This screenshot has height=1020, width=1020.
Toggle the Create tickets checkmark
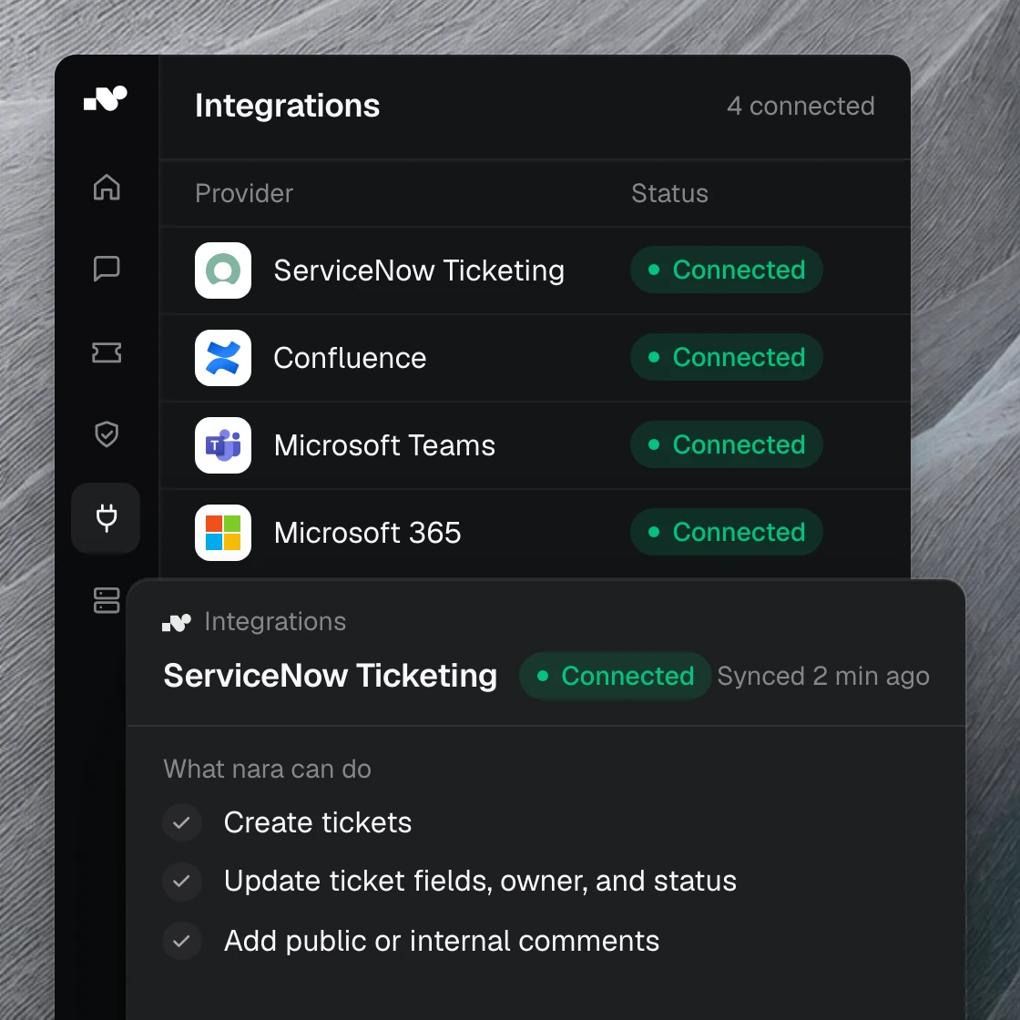181,823
